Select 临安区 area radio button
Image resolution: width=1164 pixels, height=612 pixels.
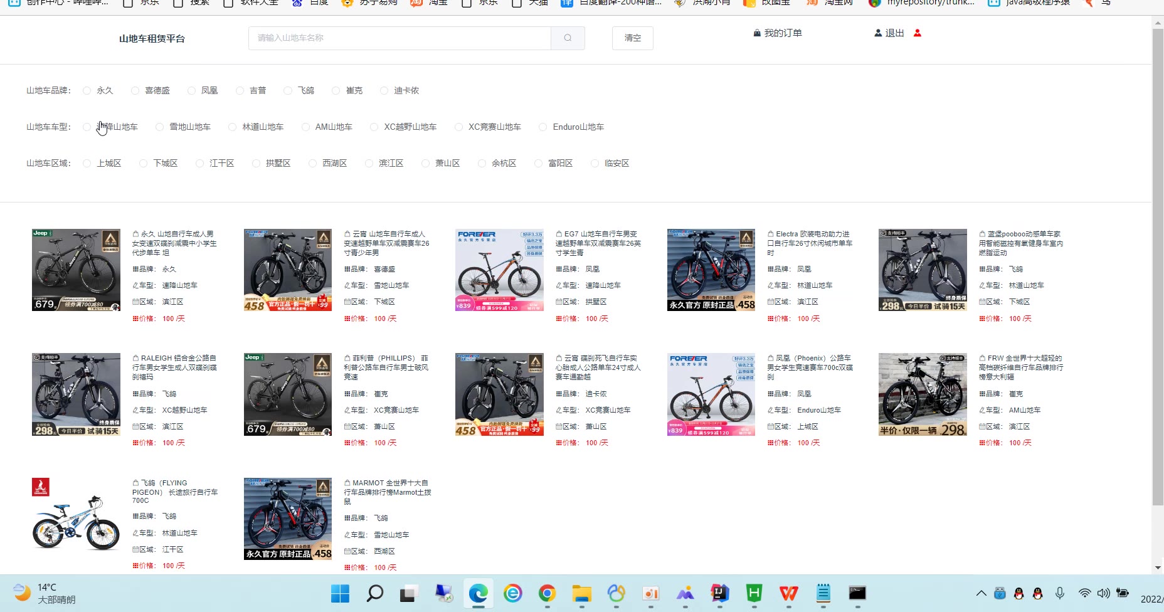pyautogui.click(x=595, y=164)
